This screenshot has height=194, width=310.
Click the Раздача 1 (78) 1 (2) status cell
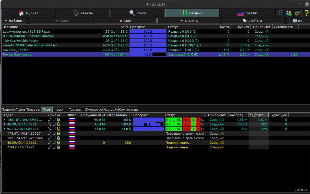(183, 50)
